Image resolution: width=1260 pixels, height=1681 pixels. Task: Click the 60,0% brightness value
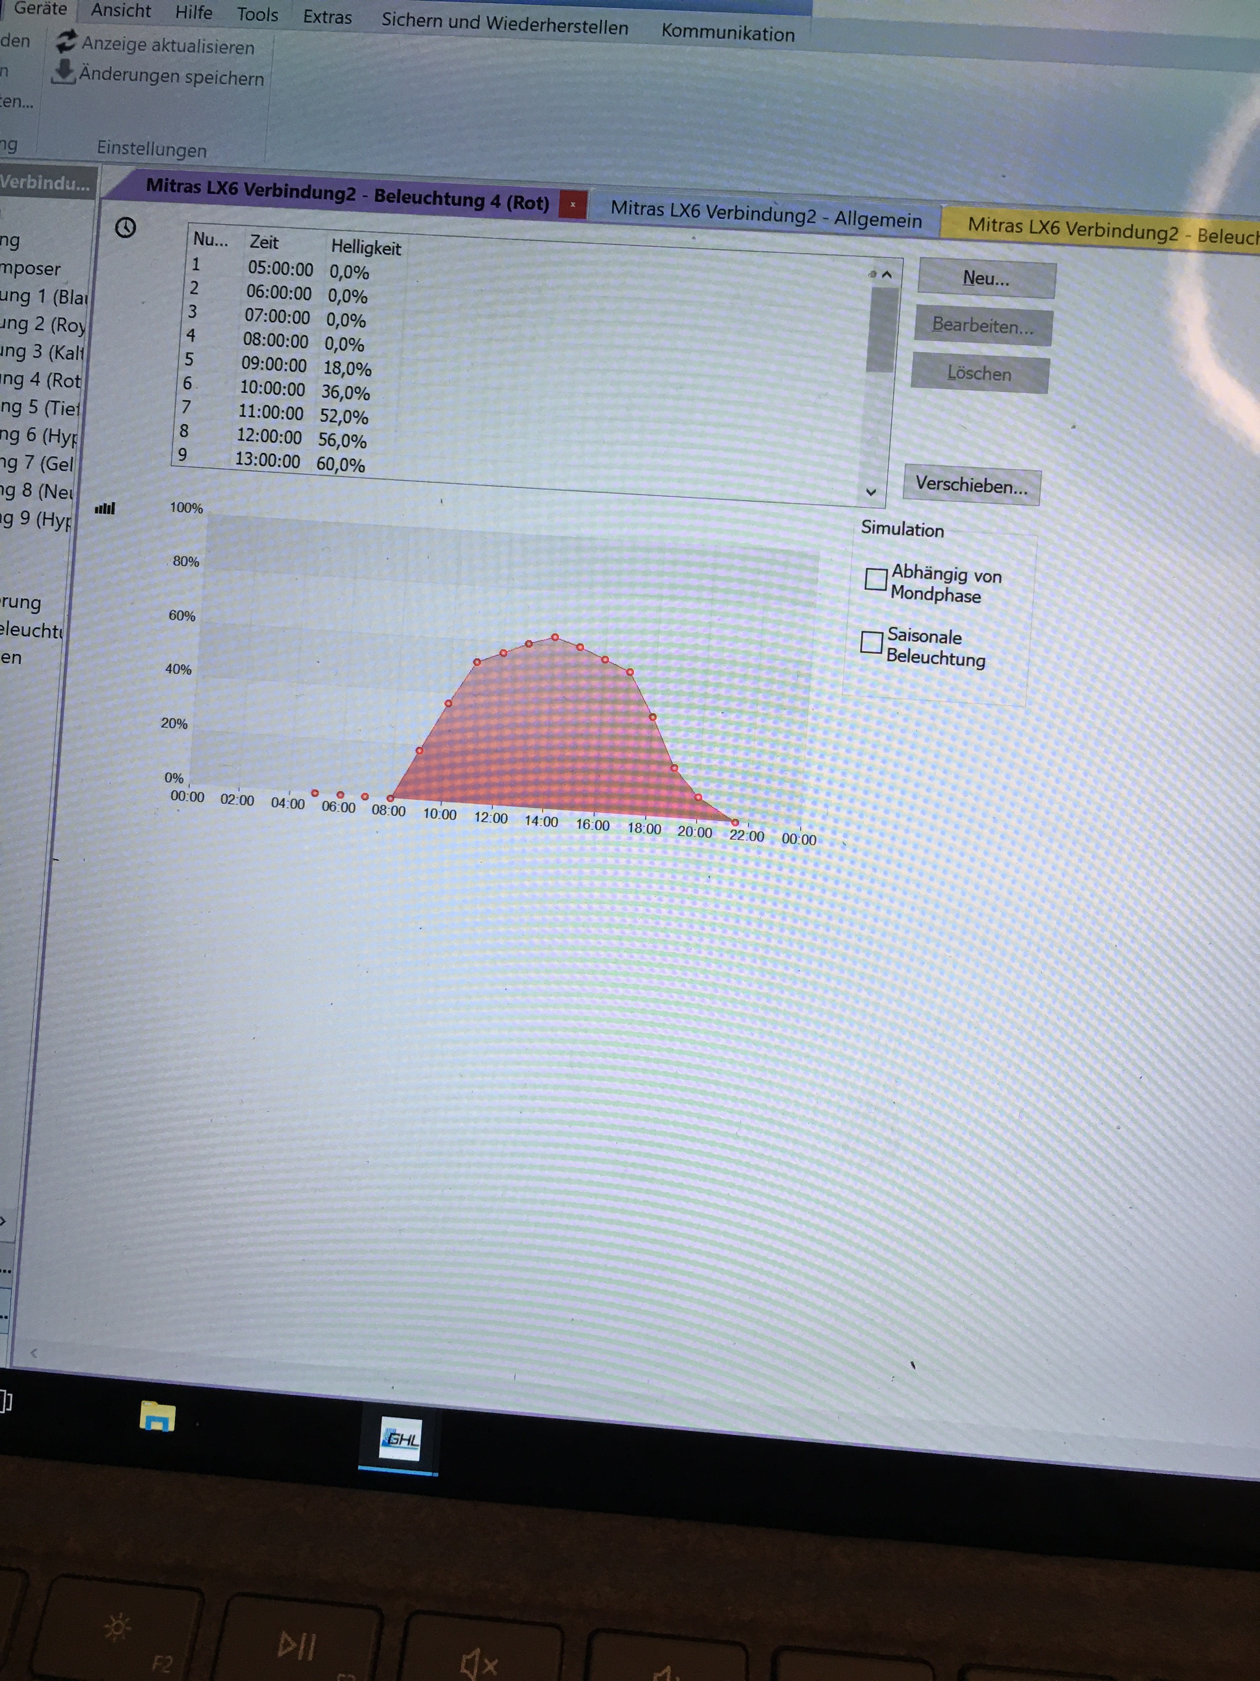tap(341, 464)
